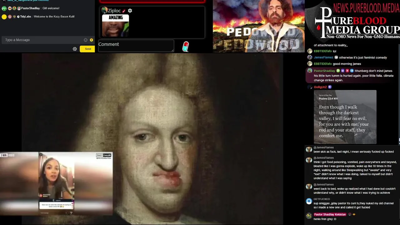Image resolution: width=400 pixels, height=225 pixels.
Task: Click Ziploc username
Action: pos(114,11)
